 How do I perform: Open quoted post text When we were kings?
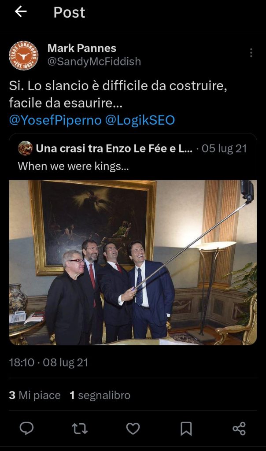[74, 166]
